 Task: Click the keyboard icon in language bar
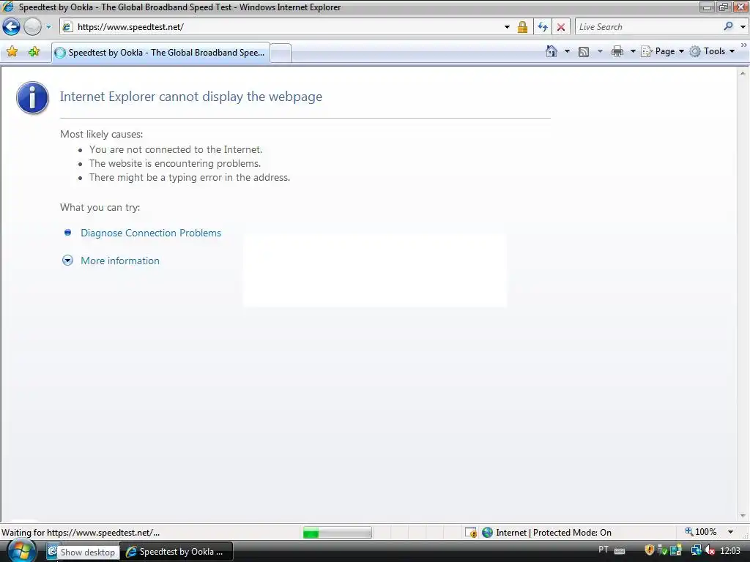620,551
